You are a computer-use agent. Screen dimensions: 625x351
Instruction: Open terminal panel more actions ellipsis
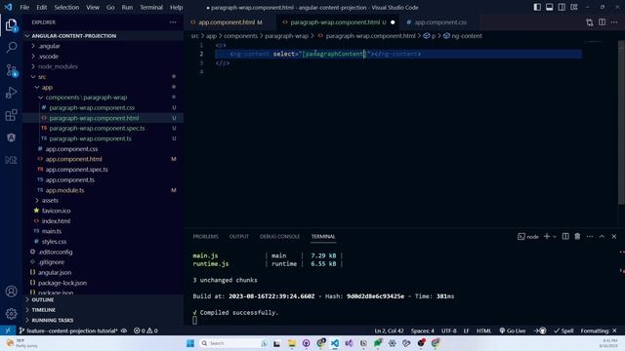(x=590, y=236)
